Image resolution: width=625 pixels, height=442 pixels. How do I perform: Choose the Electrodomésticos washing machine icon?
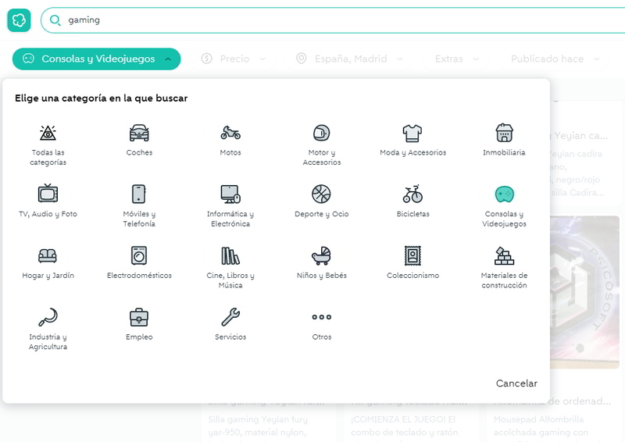[139, 255]
